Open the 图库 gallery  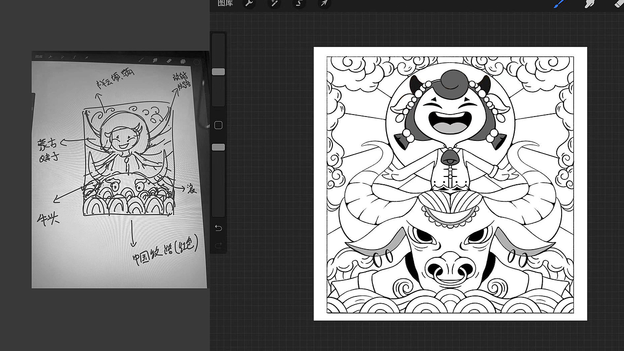point(225,3)
